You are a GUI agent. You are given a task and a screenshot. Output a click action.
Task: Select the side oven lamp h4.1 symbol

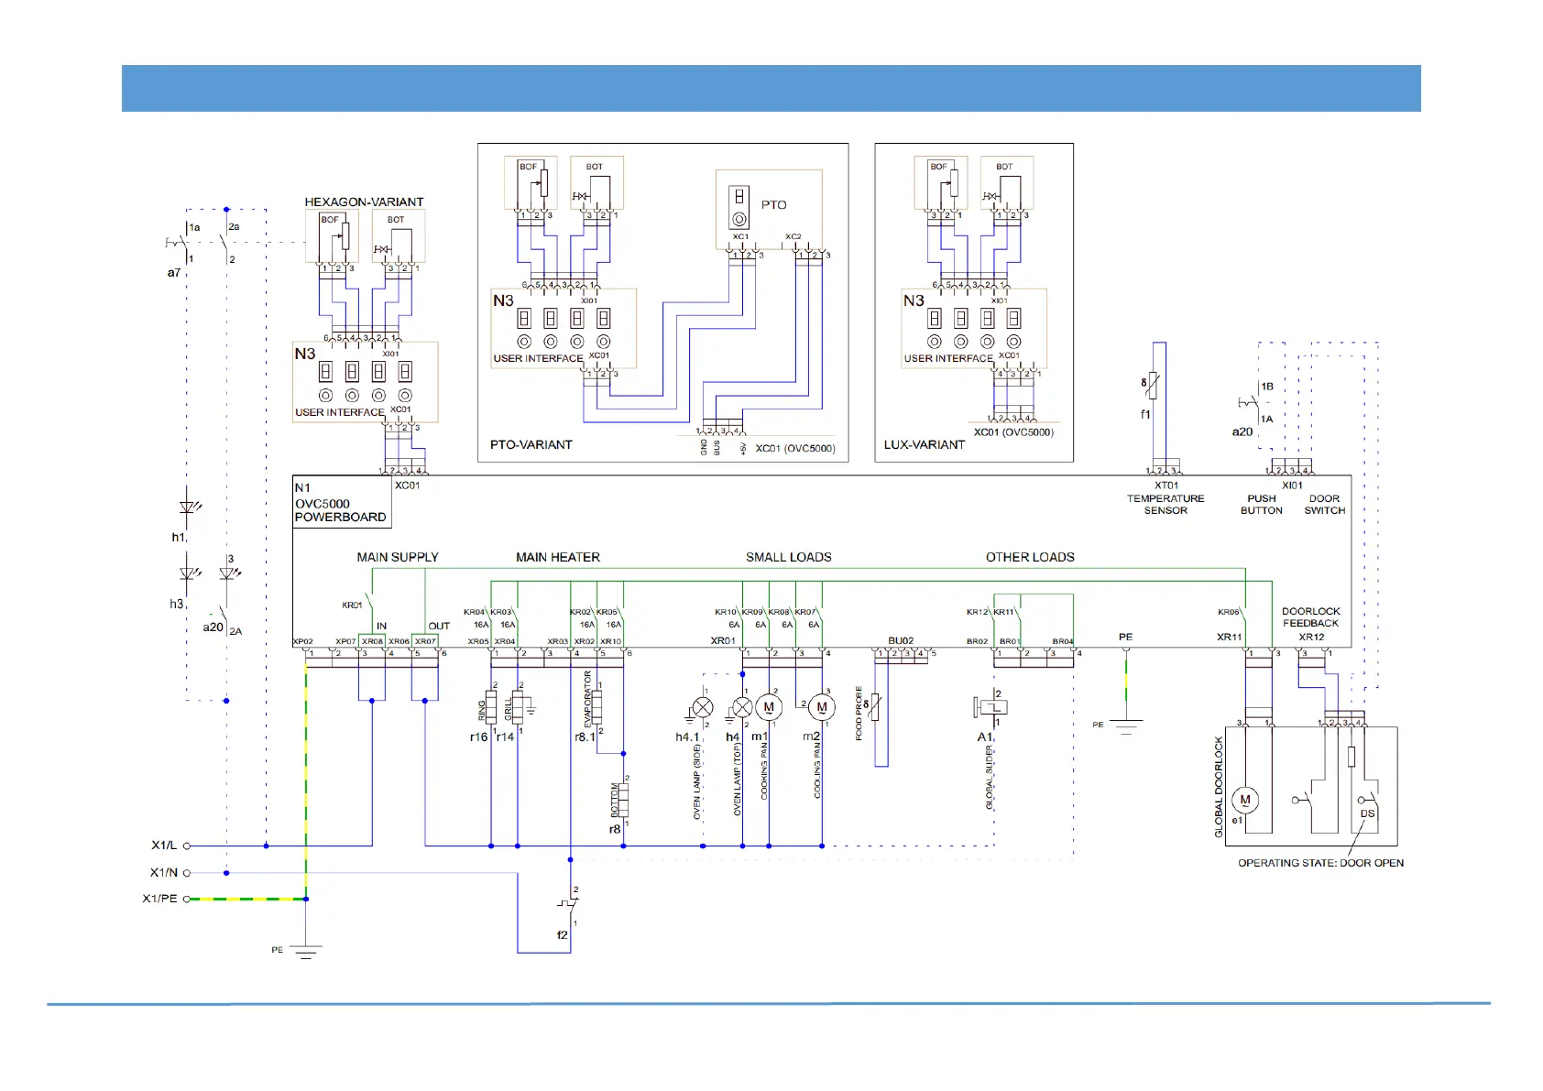pyautogui.click(x=703, y=707)
